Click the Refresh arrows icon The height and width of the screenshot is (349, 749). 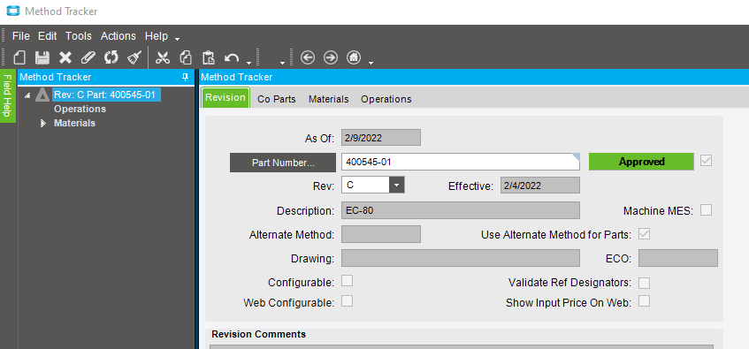[x=111, y=57]
